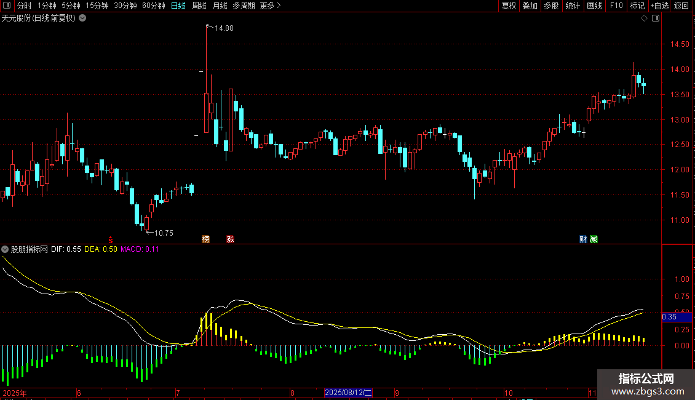Open dropdown next to 天元股份 title
This screenshot has width=695, height=400.
tap(82, 18)
